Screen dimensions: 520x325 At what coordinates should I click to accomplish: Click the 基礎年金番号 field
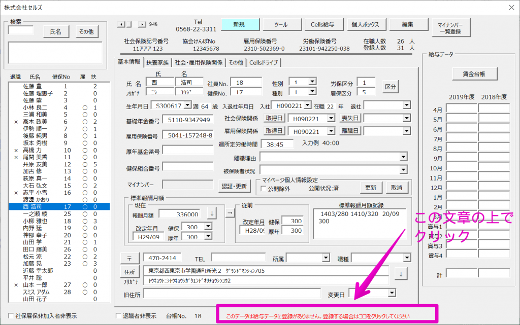[188, 120]
